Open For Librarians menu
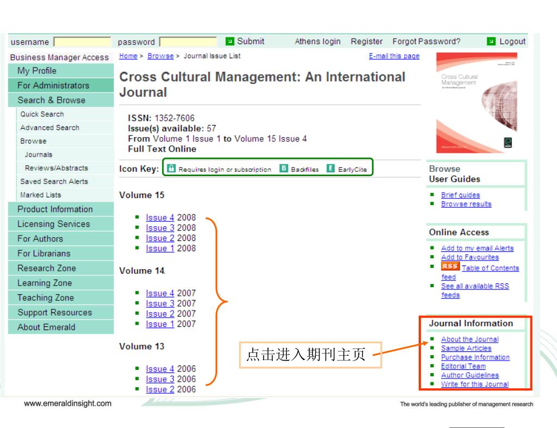 click(x=61, y=253)
